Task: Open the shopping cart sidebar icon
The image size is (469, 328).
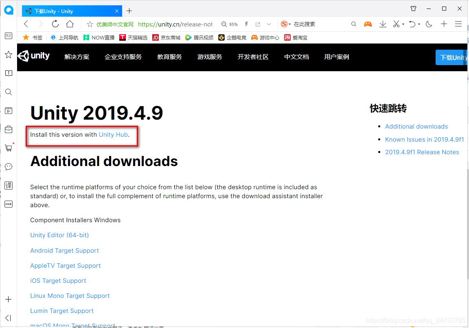Action: (9, 148)
